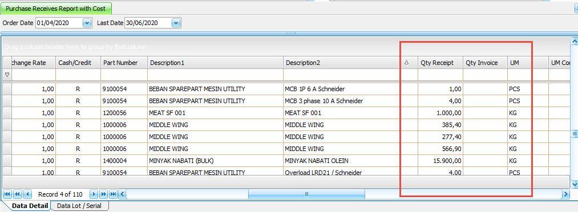Select quantity 1.000,00 cell
Viewport: 578px width, 212px height.
pyautogui.click(x=440, y=113)
